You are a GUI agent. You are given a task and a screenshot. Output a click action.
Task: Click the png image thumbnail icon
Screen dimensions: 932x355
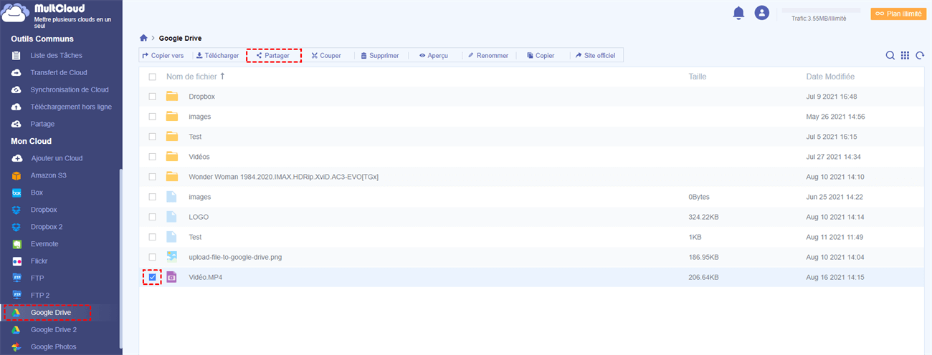[171, 257]
